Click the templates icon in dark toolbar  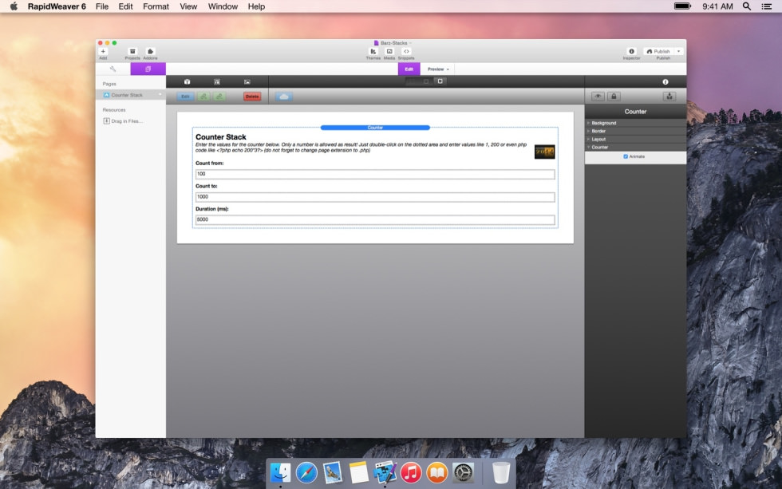(x=217, y=81)
